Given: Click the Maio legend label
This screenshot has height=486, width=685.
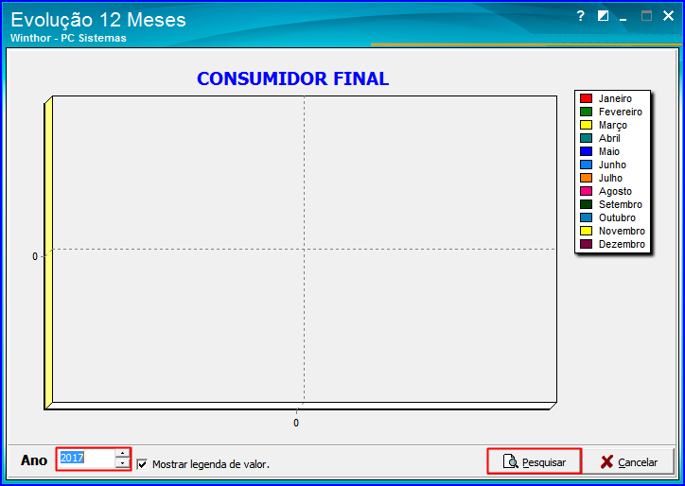Looking at the screenshot, I should coord(609,151).
